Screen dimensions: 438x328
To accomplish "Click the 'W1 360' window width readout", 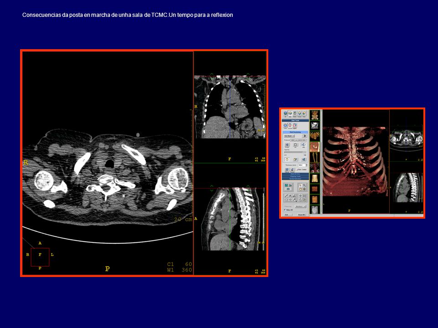I will coord(179,270).
